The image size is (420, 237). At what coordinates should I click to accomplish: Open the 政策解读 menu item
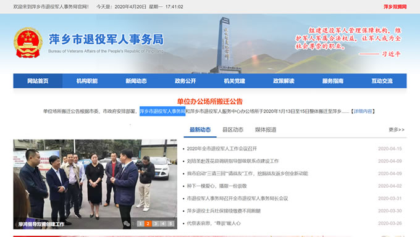coord(283,81)
